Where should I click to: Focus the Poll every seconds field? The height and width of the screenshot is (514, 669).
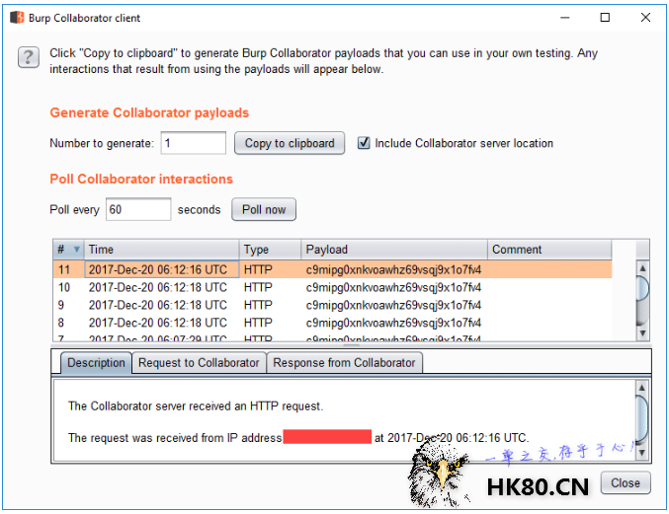point(138,209)
